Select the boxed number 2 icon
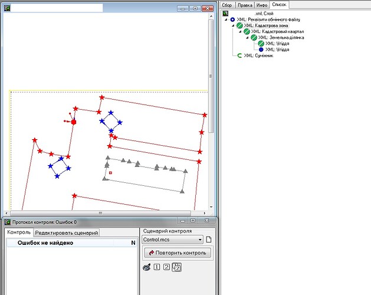This screenshot has width=371, height=295. (166, 267)
